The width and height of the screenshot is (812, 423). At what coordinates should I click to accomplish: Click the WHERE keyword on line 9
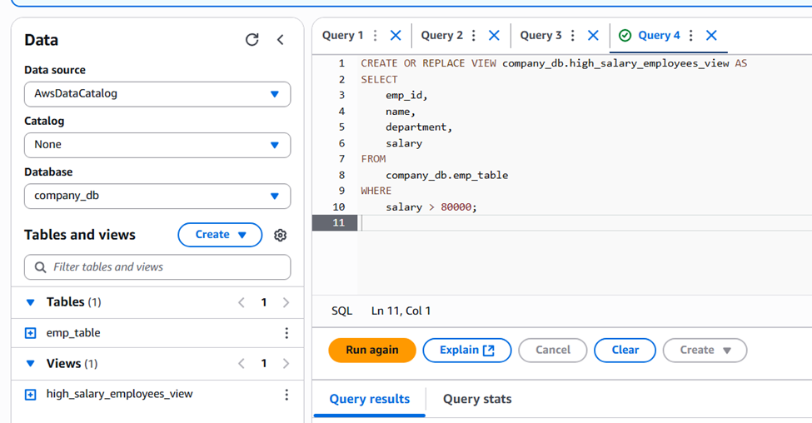pos(376,191)
